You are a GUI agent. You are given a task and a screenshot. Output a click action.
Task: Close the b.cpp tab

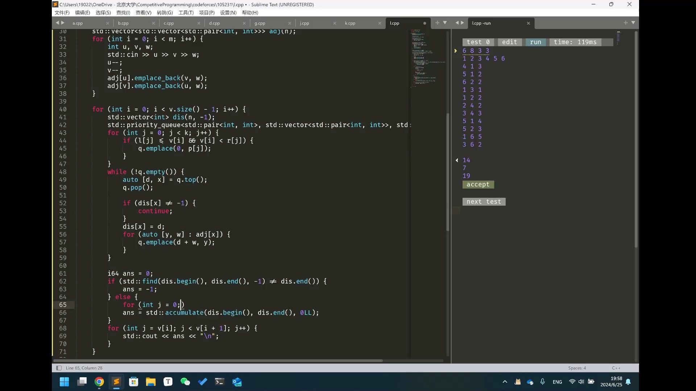coord(153,23)
